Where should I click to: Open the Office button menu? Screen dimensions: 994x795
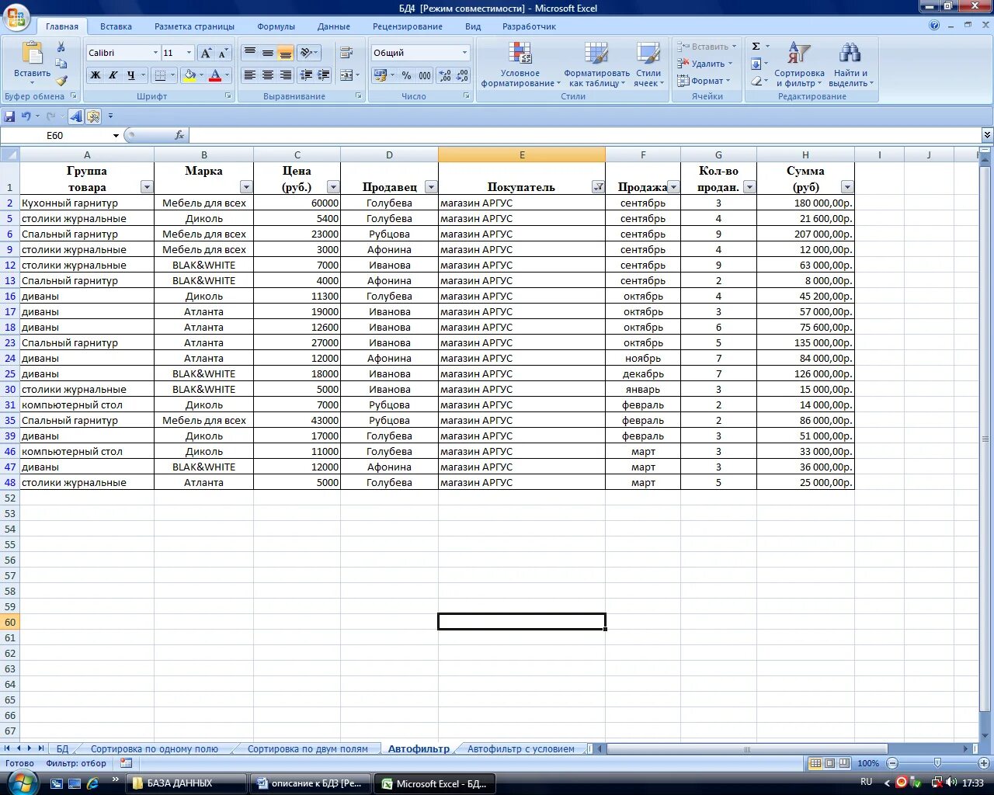click(16, 17)
